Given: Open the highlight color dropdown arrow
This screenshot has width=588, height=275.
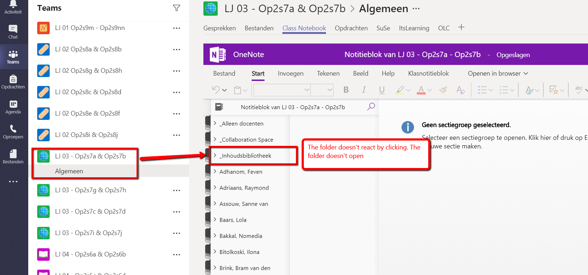Looking at the screenshot, I should (x=408, y=90).
